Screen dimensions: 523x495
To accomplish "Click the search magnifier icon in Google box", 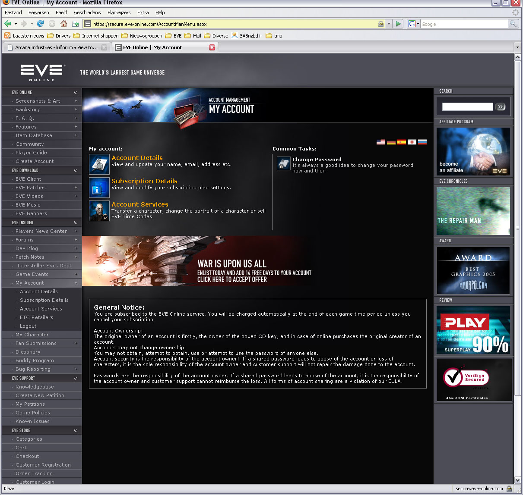I will pyautogui.click(x=513, y=24).
